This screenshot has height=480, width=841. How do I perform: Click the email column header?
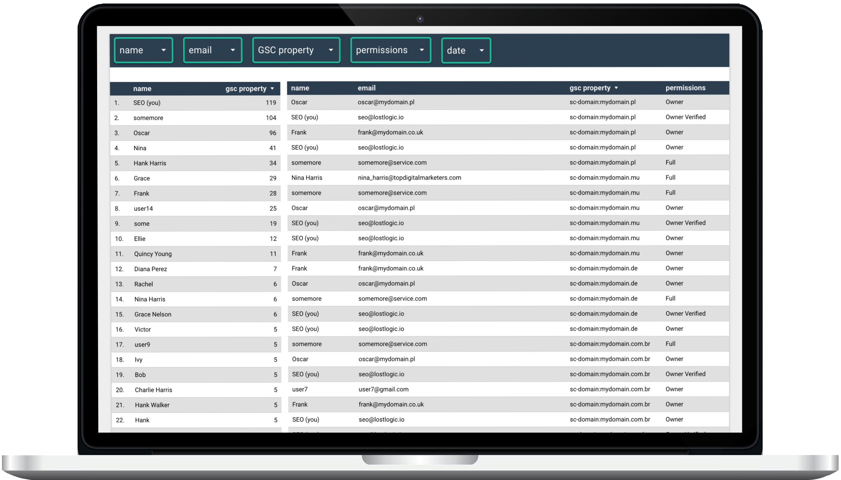[367, 88]
